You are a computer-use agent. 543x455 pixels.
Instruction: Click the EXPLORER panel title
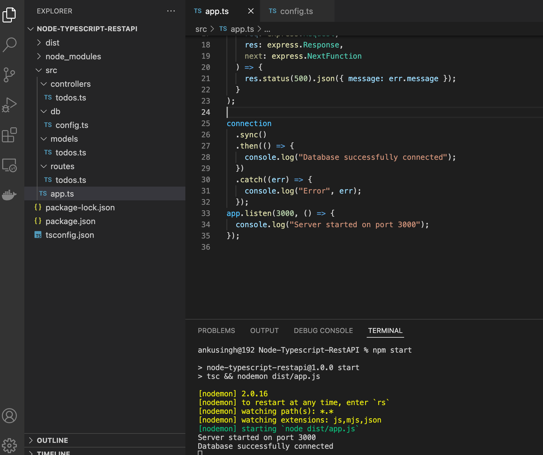pyautogui.click(x=54, y=11)
